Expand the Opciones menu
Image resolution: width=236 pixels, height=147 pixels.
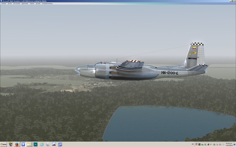[x=25, y=4]
